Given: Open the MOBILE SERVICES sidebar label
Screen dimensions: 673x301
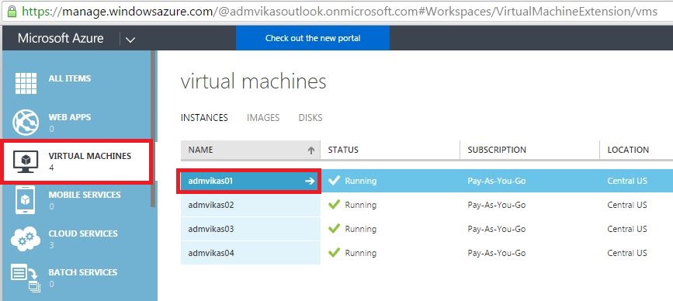Looking at the screenshot, I should coord(85,195).
